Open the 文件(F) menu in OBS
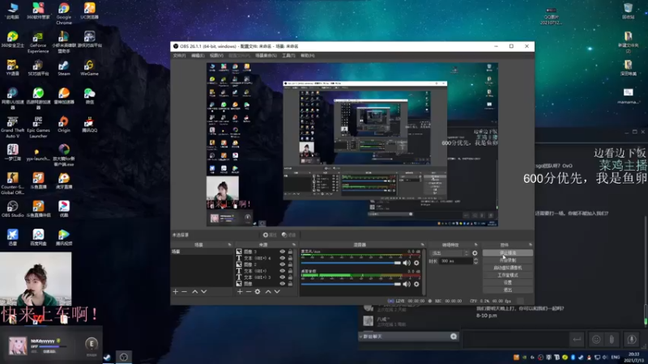This screenshot has width=648, height=364. [179, 55]
